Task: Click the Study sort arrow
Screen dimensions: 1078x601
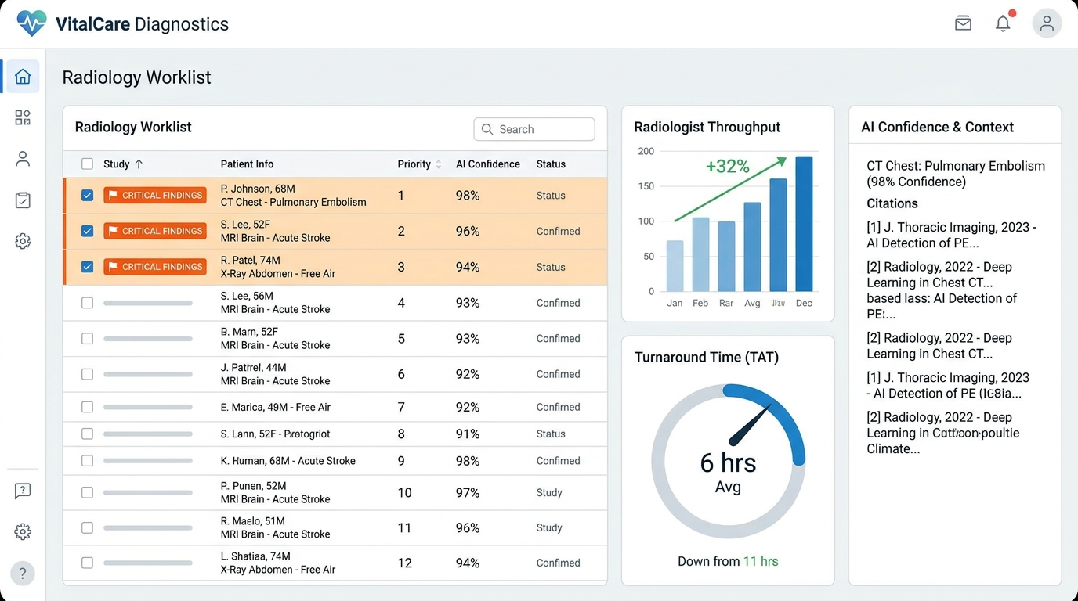Action: tap(139, 164)
